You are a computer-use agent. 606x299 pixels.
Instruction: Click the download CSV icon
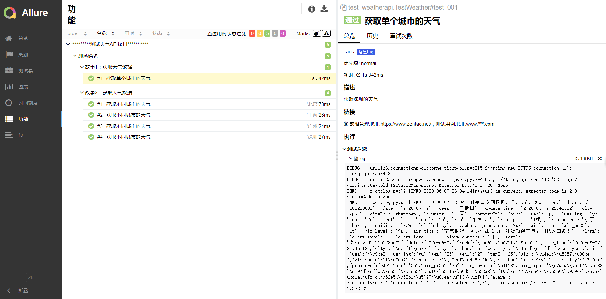(324, 9)
